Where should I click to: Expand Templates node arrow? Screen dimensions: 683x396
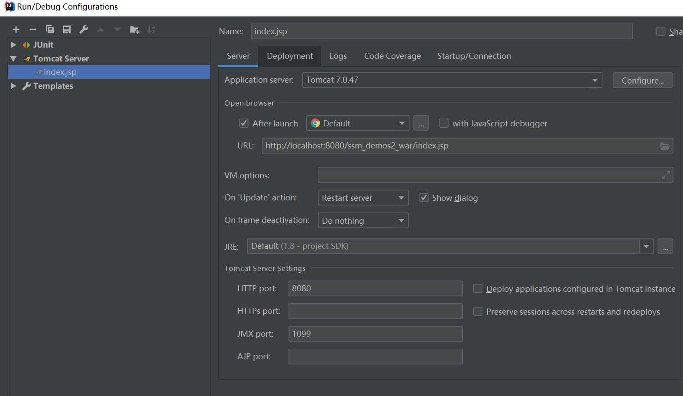[x=13, y=86]
